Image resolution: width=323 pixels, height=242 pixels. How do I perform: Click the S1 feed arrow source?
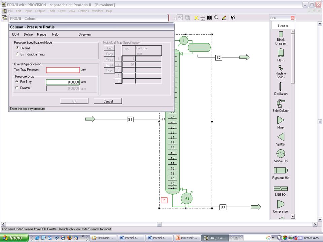90,119
